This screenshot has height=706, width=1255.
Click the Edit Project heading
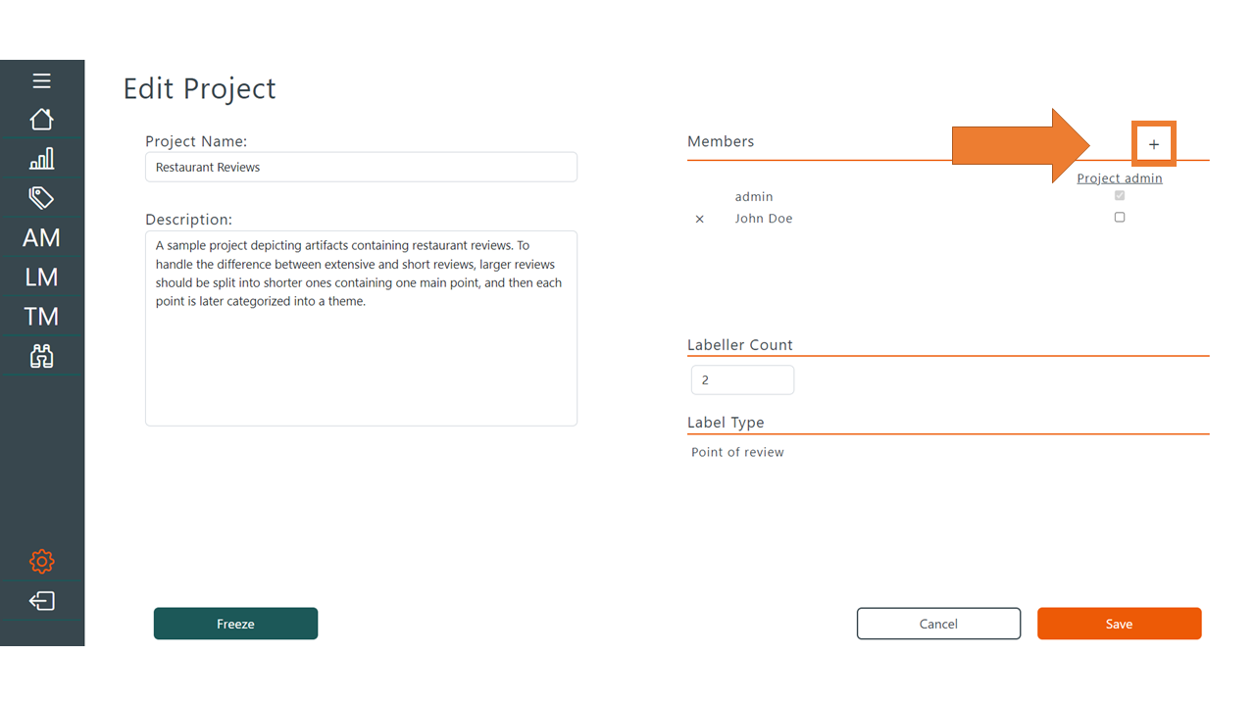[x=199, y=88]
